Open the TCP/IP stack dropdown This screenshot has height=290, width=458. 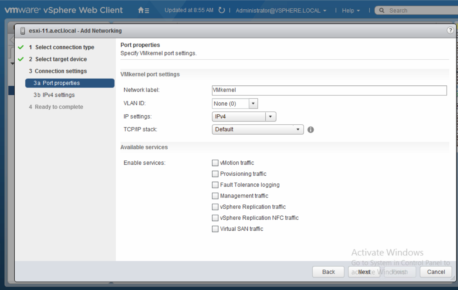pos(298,130)
